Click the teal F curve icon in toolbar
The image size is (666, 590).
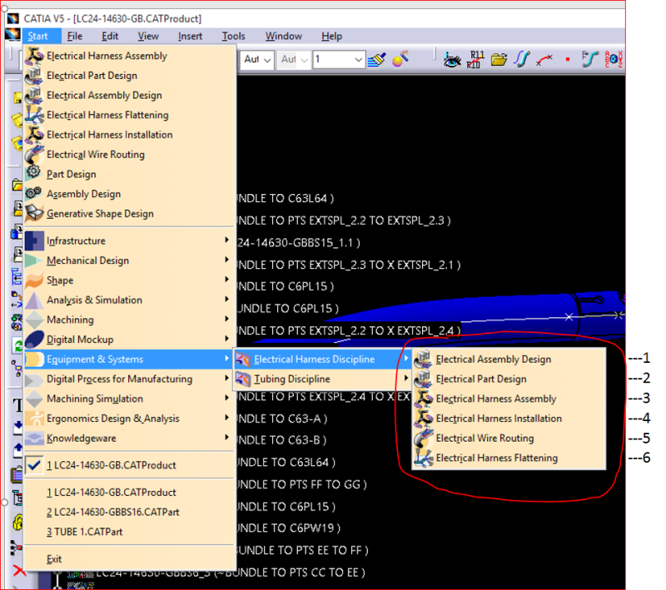[x=589, y=59]
